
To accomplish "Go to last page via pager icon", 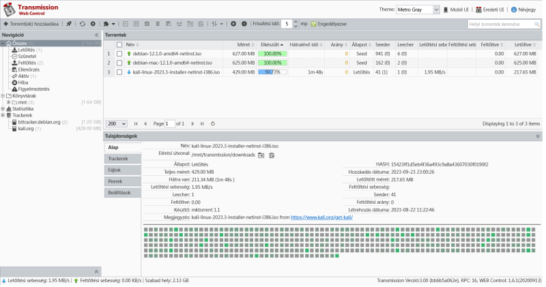I will 202,124.
